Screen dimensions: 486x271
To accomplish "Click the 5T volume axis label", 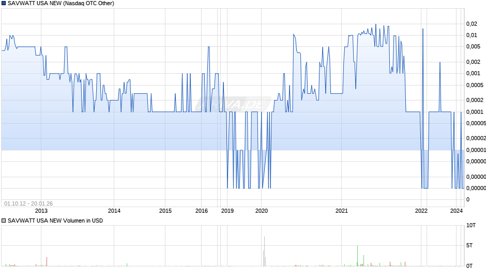I will pos(469,245).
